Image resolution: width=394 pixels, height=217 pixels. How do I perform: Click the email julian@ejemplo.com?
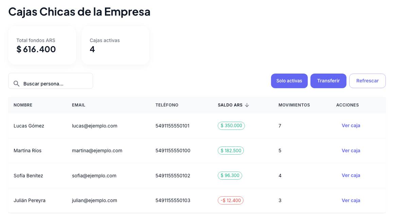click(94, 200)
